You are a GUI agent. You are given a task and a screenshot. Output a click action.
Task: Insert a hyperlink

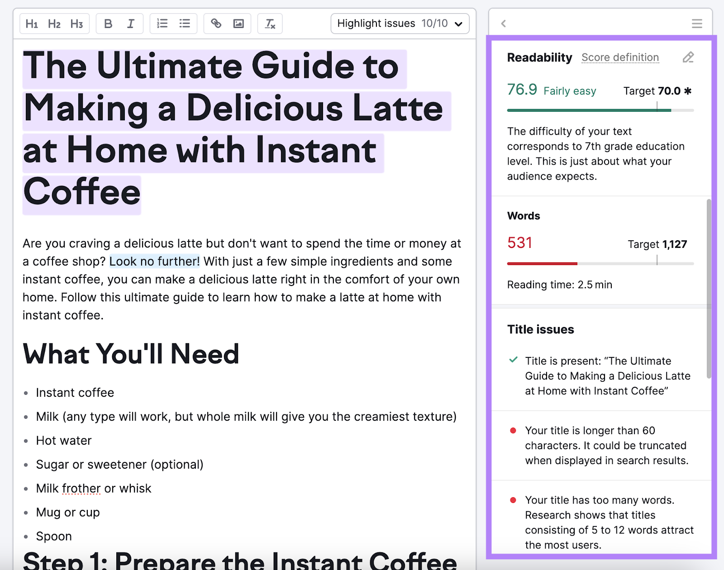(216, 24)
